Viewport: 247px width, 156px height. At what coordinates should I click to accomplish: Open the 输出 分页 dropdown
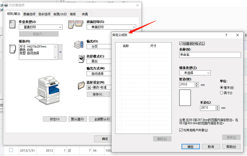pyautogui.click(x=99, y=46)
